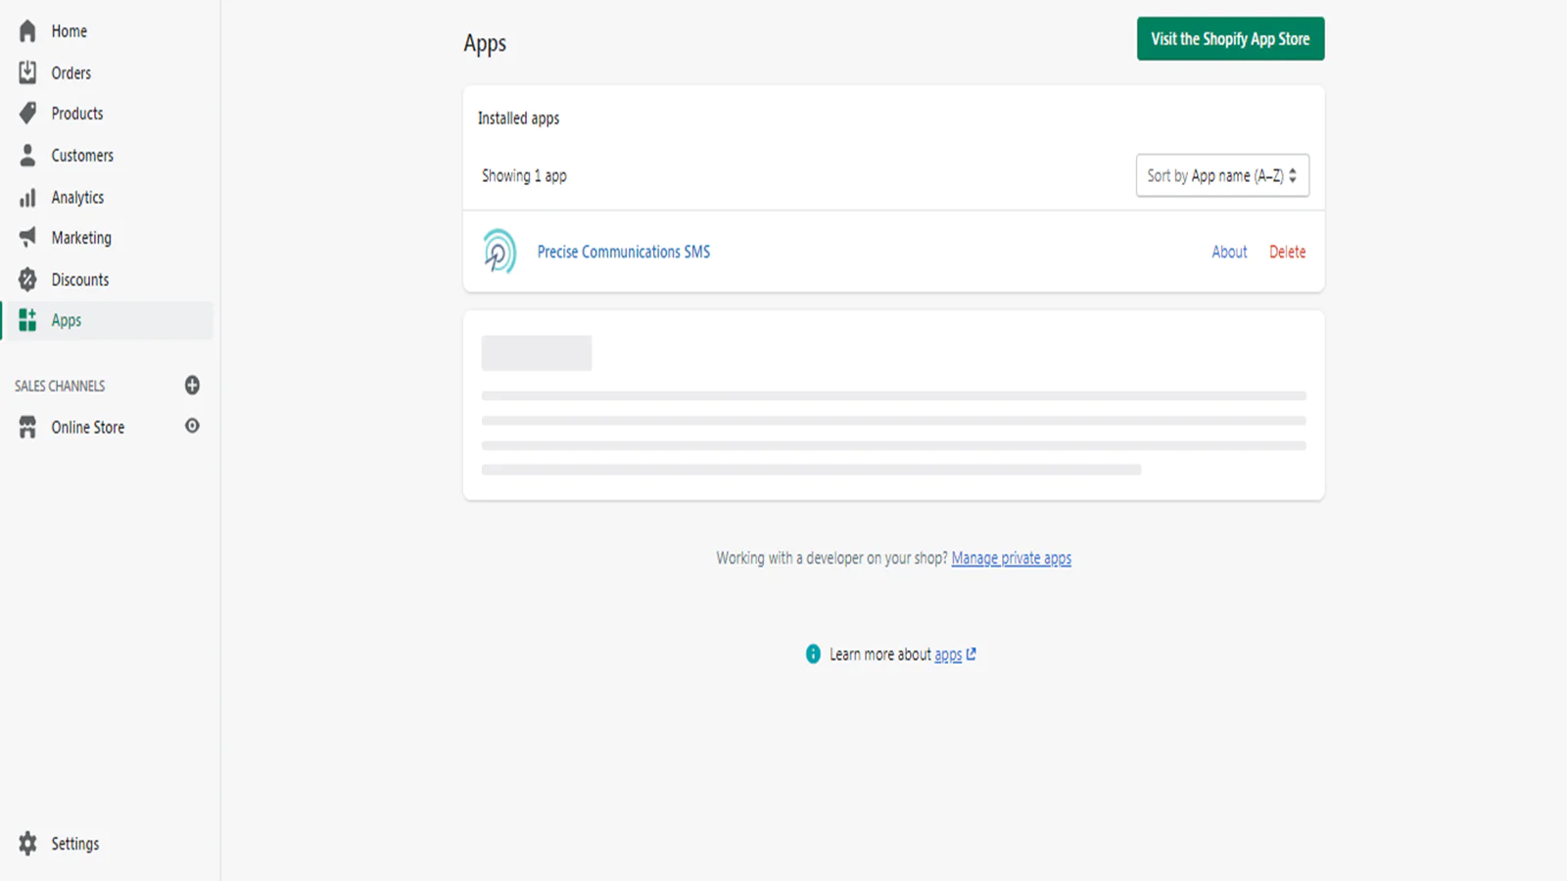Image resolution: width=1567 pixels, height=881 pixels.
Task: Click the Analytics bar chart icon
Action: [27, 198]
